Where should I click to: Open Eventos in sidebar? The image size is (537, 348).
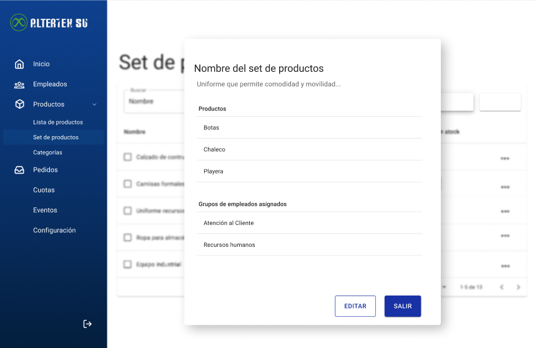pos(45,211)
